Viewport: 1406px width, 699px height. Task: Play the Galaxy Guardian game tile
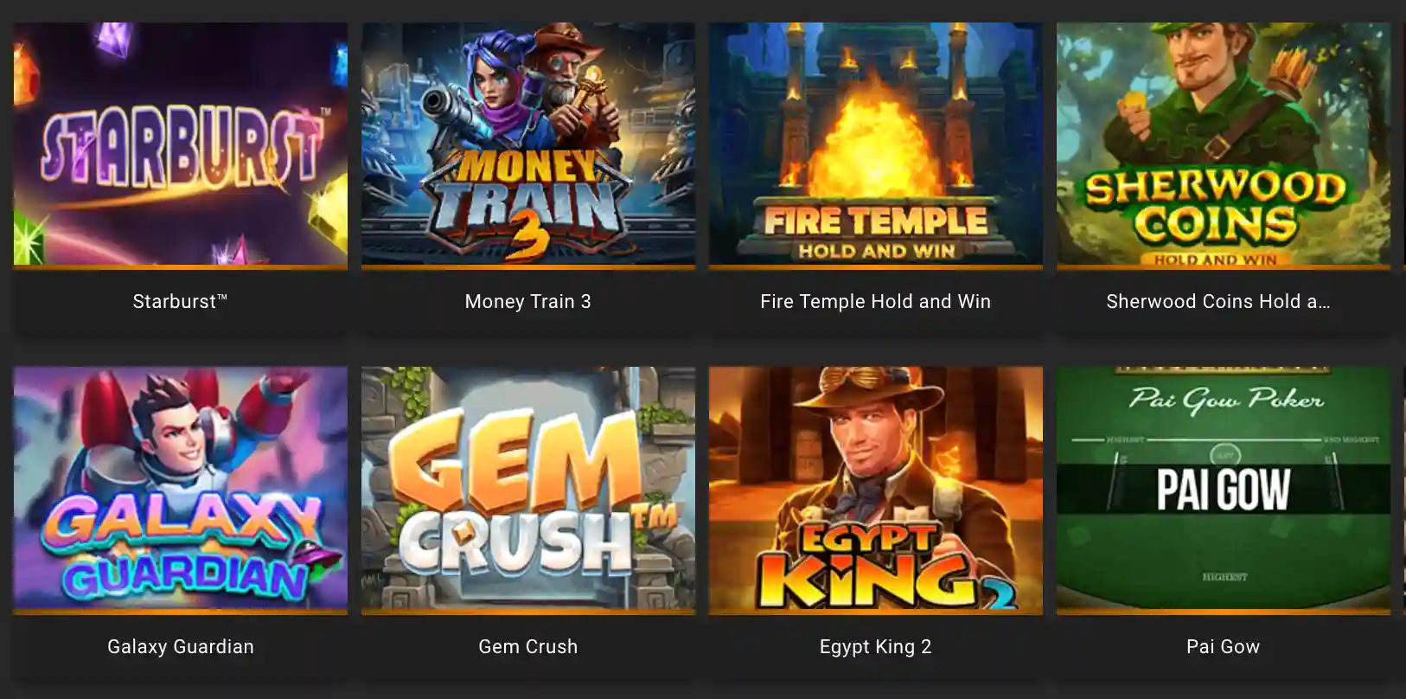(x=180, y=488)
